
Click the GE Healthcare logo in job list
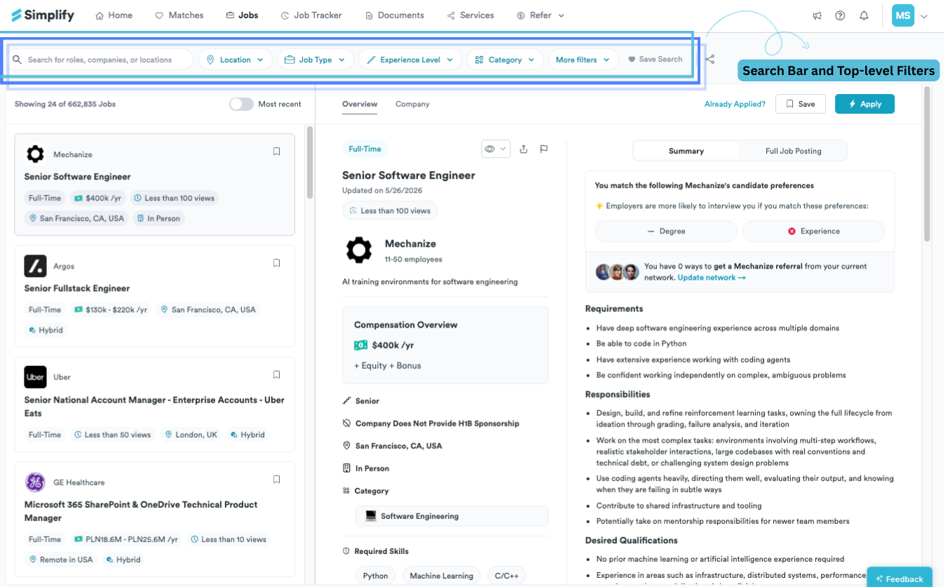pyautogui.click(x=35, y=482)
